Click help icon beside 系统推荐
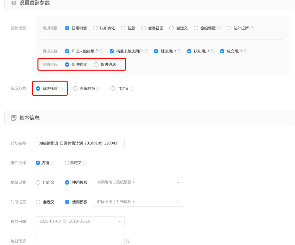 98,89
